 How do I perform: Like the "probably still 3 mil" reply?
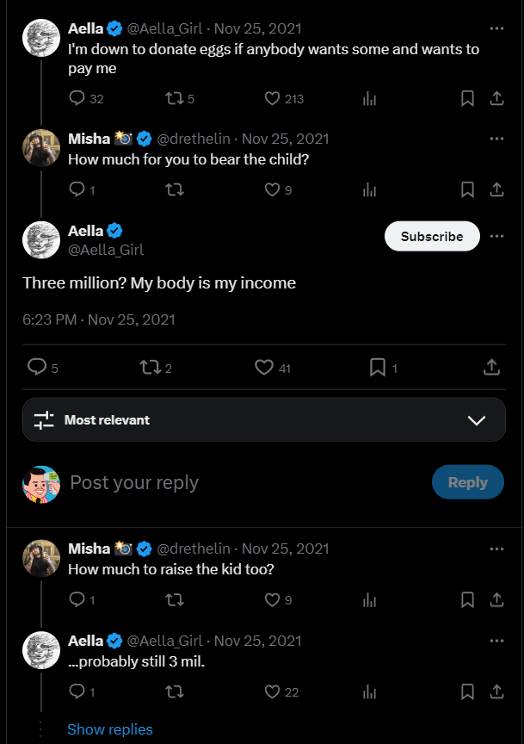coord(273,691)
